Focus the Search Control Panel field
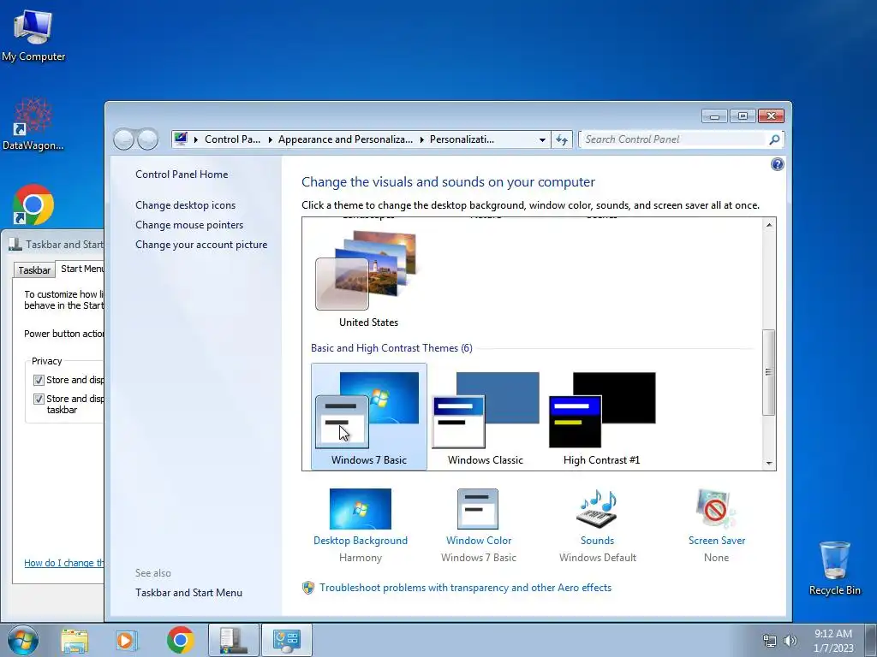The image size is (877, 657). pyautogui.click(x=673, y=139)
